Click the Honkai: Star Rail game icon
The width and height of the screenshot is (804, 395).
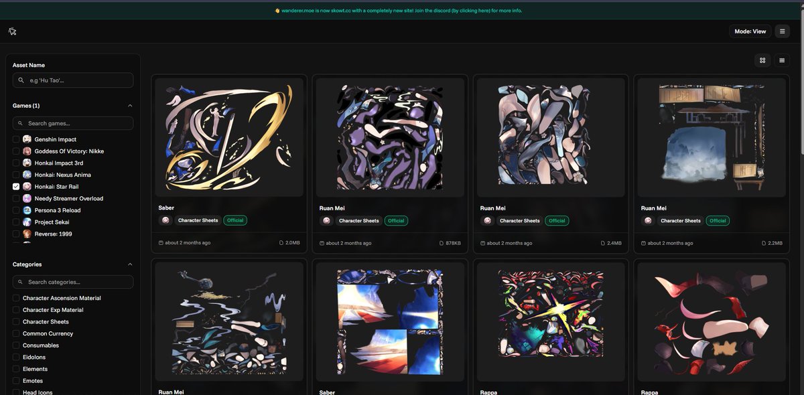tap(27, 187)
